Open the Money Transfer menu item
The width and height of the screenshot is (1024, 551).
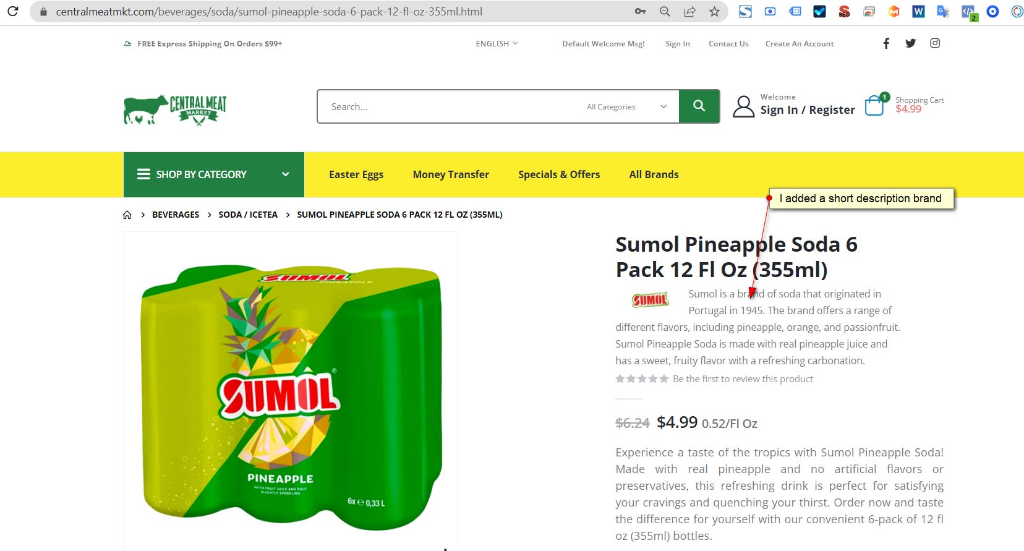[451, 174]
